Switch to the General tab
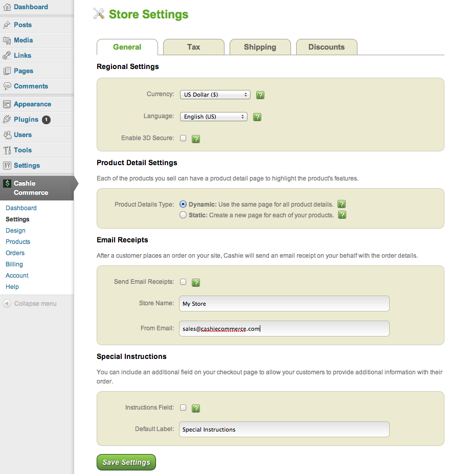Viewport: 449px width, 474px height. (127, 47)
